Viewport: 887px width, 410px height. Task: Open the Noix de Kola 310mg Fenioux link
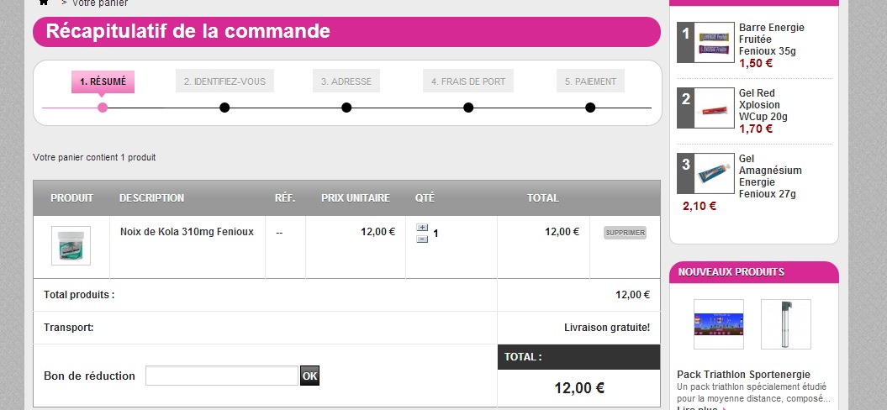pos(187,232)
